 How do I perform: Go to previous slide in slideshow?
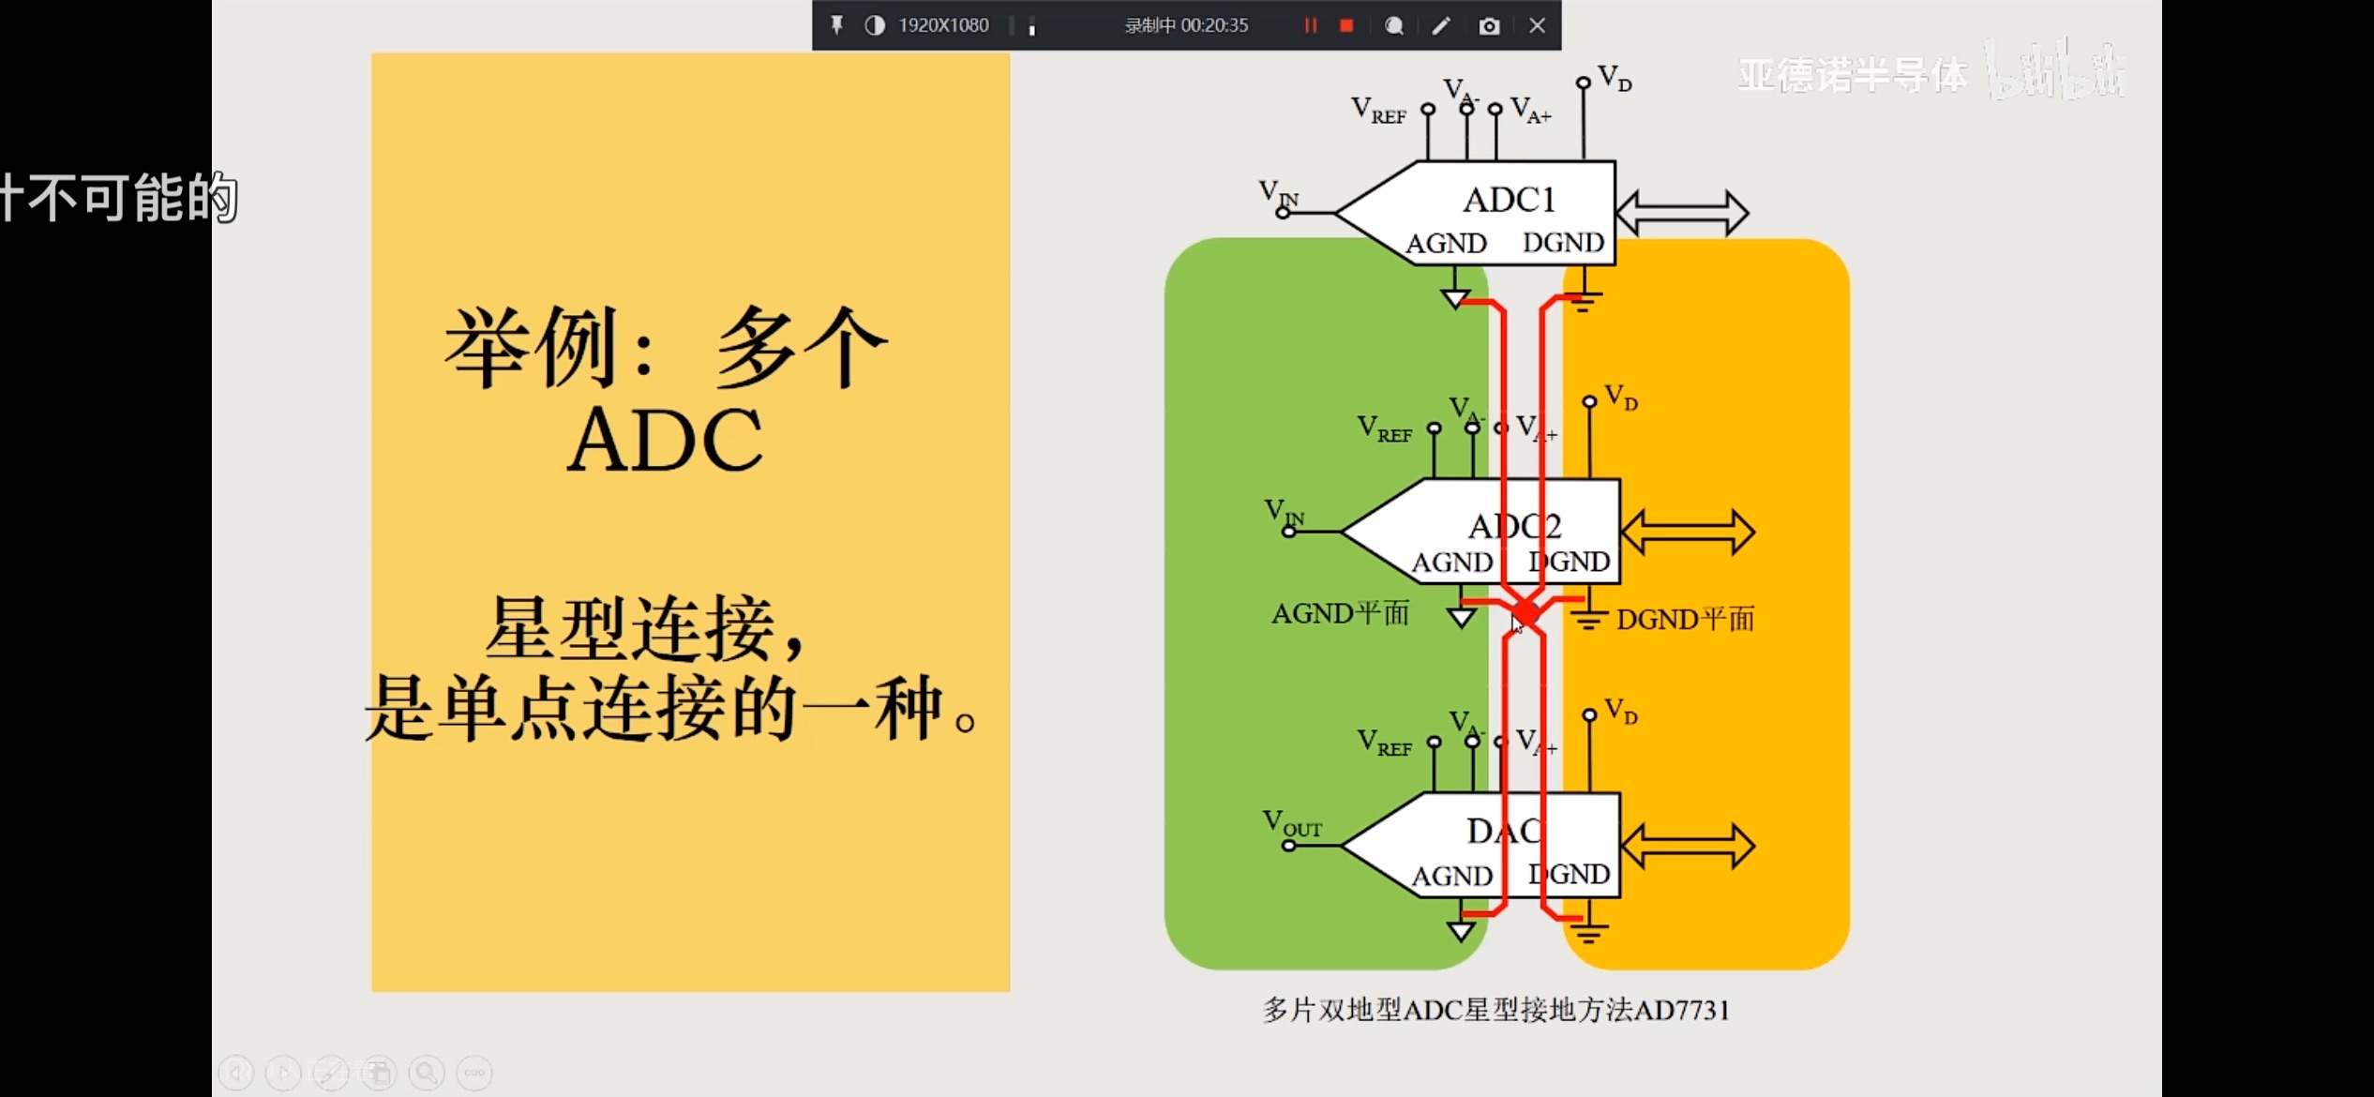pos(236,1072)
